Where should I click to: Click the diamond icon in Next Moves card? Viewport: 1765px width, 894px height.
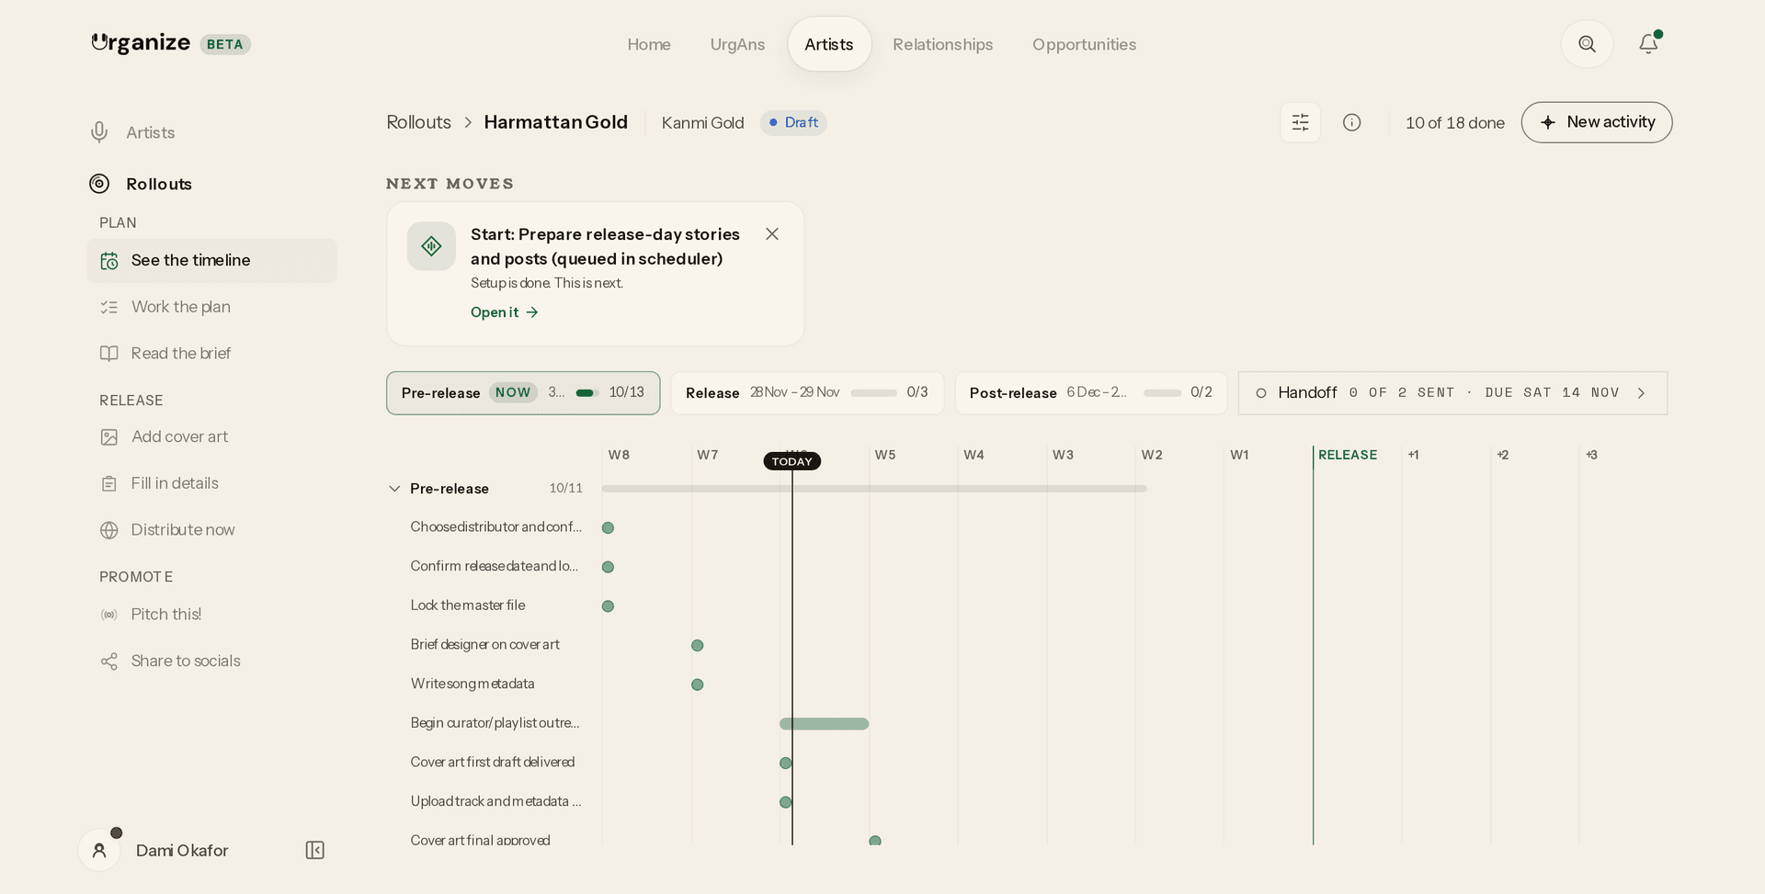pos(431,246)
